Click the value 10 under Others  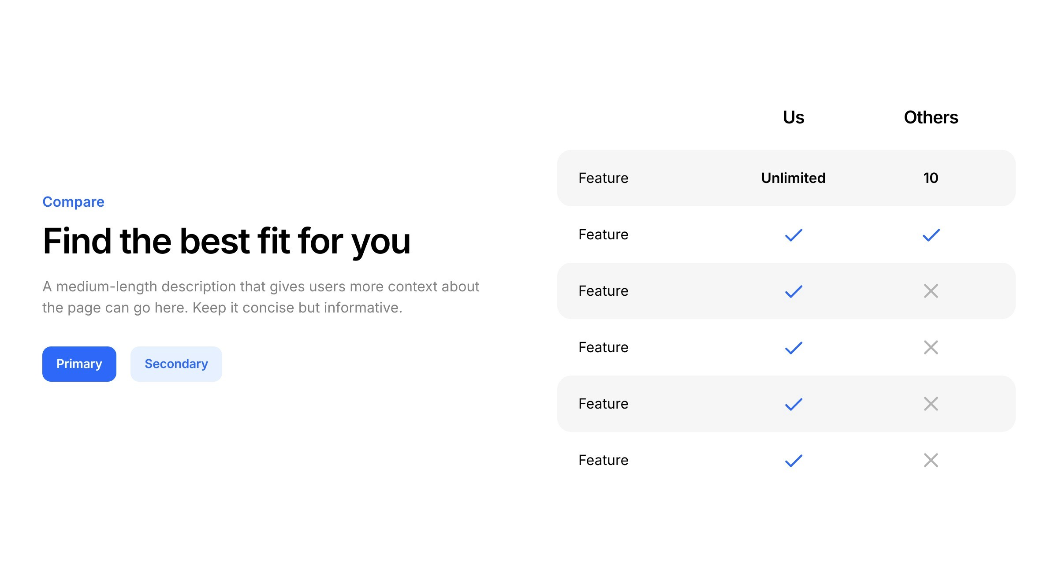click(931, 178)
